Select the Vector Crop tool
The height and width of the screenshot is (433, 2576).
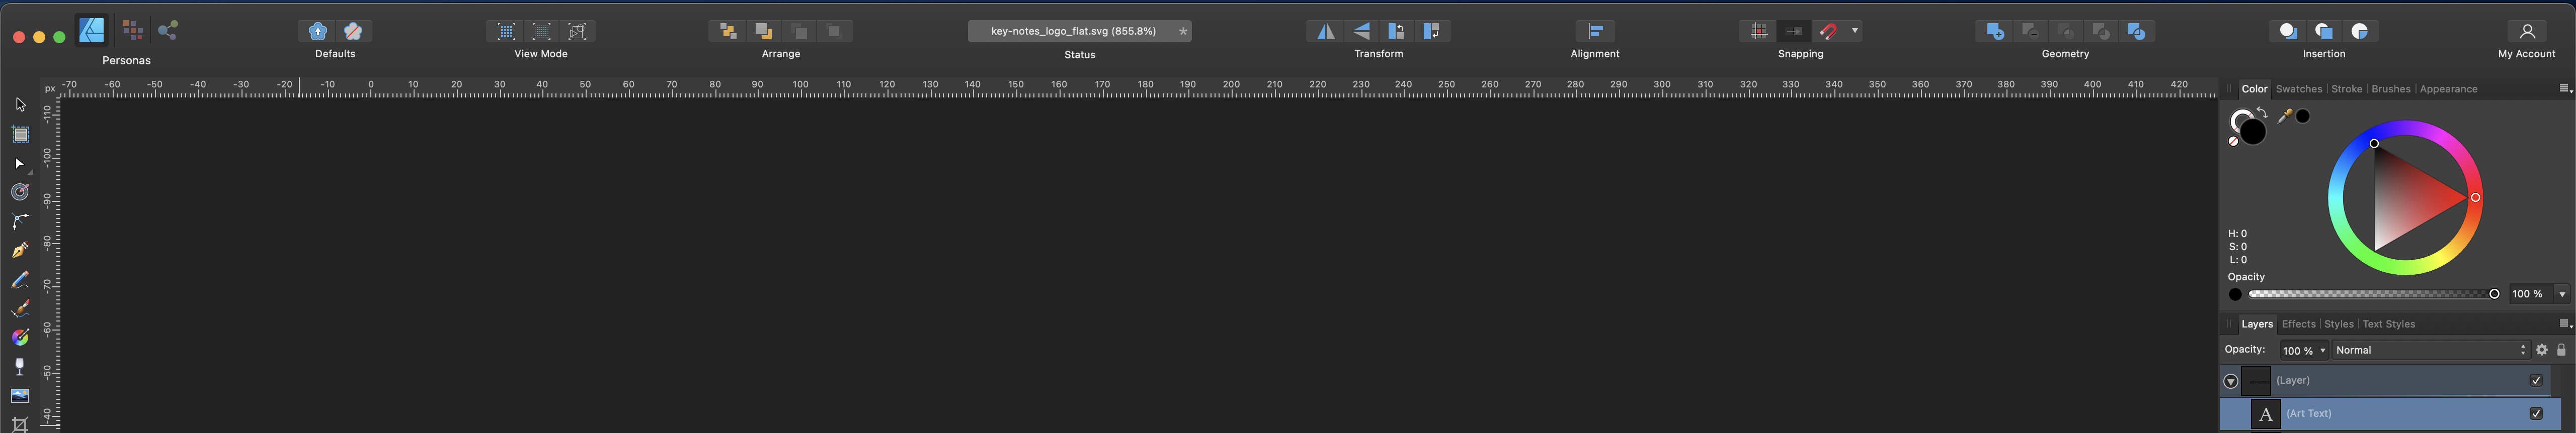point(20,424)
